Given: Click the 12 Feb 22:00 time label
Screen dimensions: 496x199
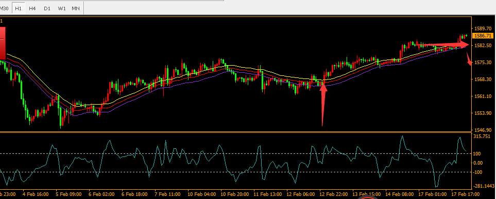Looking at the screenshot, I should click(333, 194).
